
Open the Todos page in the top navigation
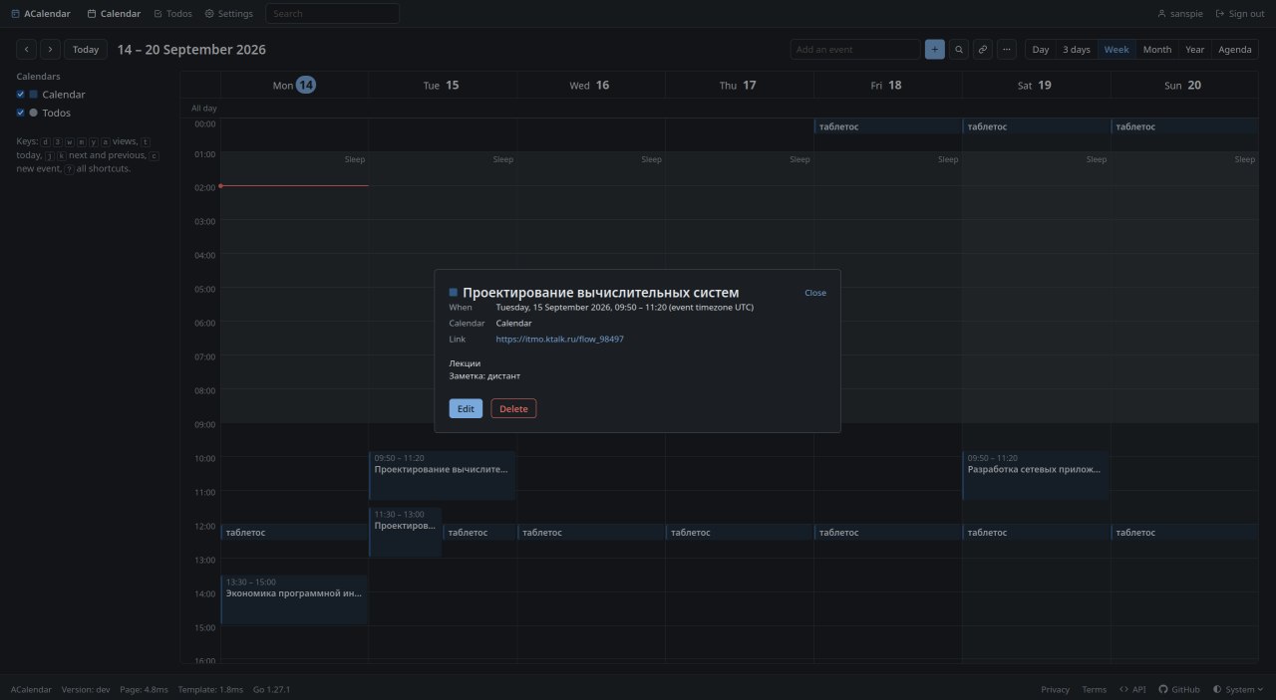click(x=172, y=14)
